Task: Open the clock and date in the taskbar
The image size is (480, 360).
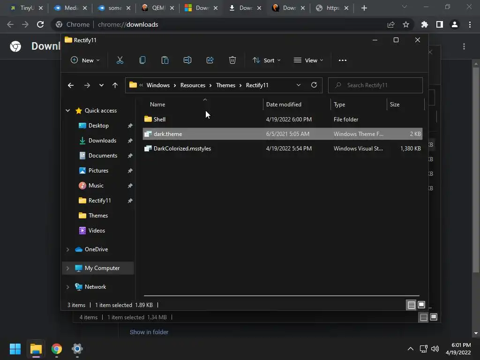Action: pos(458,349)
